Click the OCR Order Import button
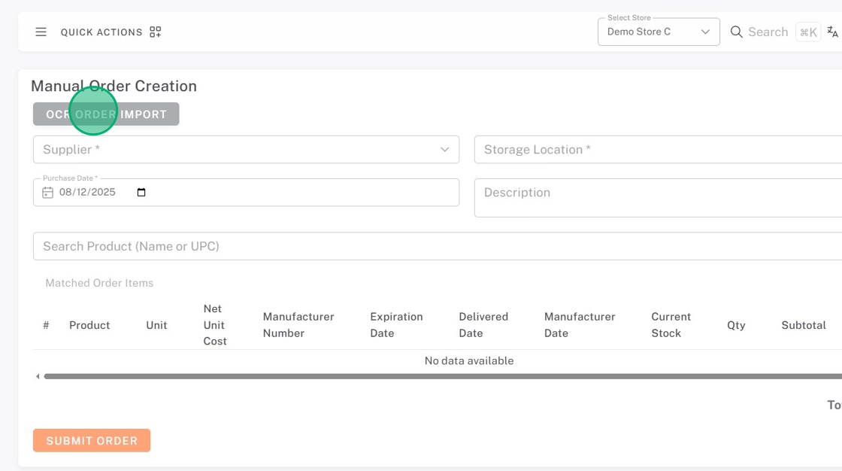The width and height of the screenshot is (842, 471). pos(106,114)
